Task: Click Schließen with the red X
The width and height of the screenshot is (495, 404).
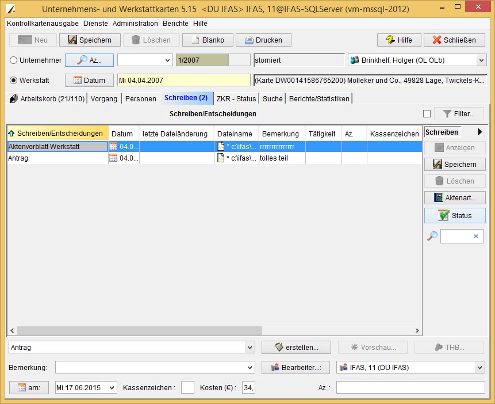Action: 454,40
